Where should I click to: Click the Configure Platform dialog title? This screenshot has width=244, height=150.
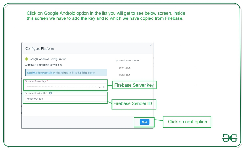[x=40, y=49]
